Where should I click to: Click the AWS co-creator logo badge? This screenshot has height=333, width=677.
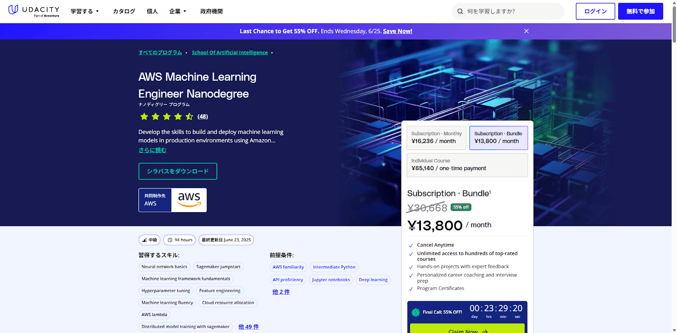173,200
